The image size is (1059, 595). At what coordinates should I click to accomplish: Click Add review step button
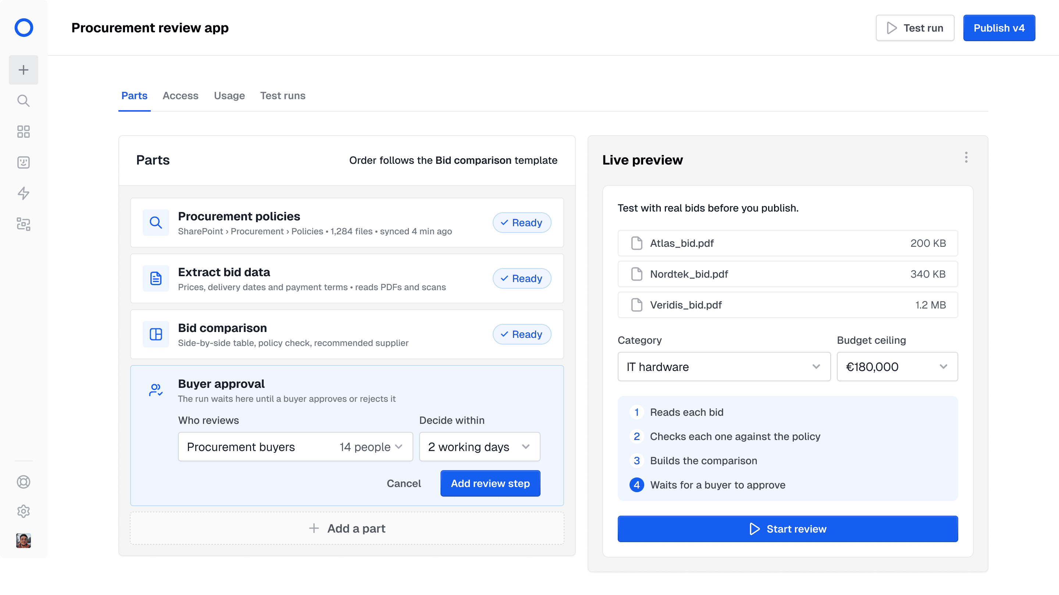point(491,483)
